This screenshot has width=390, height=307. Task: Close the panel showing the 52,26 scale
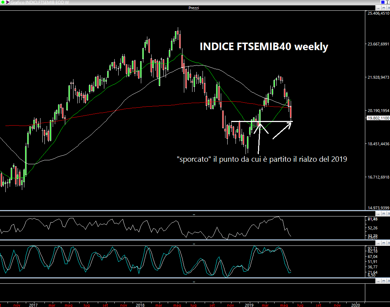click(388, 214)
